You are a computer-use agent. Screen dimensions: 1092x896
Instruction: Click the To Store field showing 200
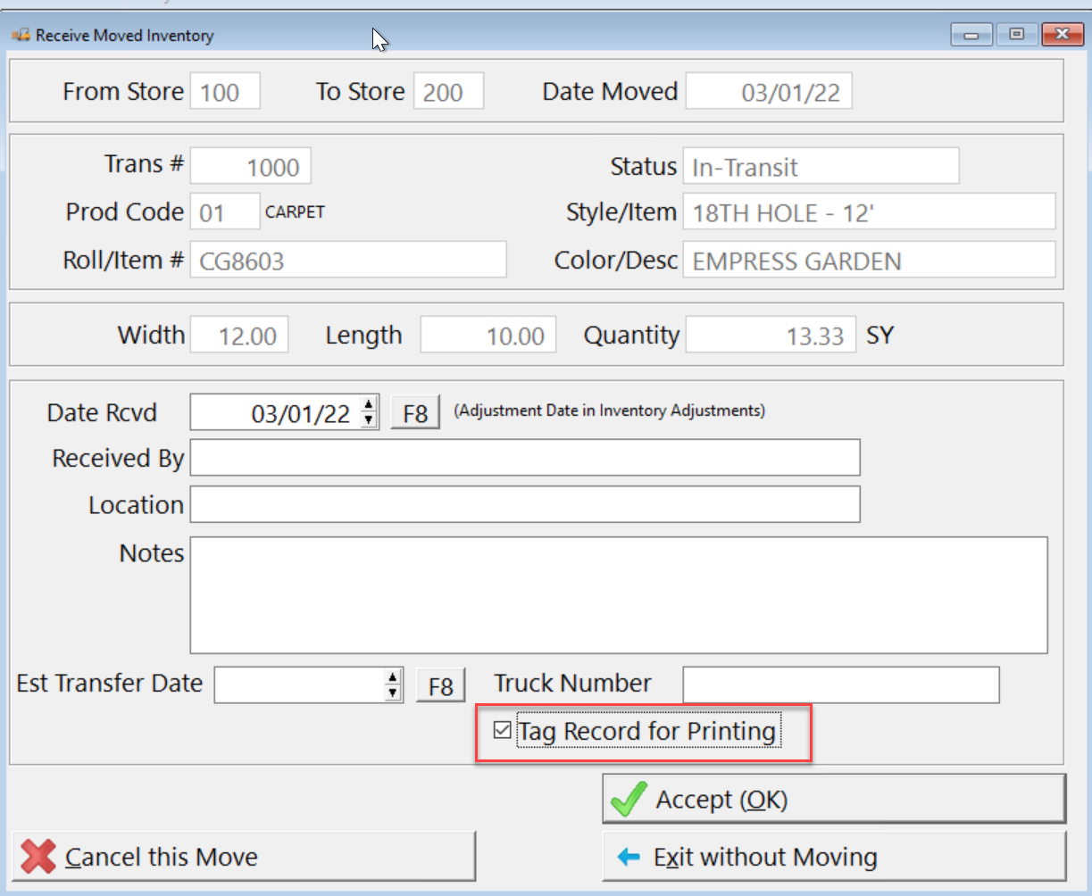click(x=448, y=92)
